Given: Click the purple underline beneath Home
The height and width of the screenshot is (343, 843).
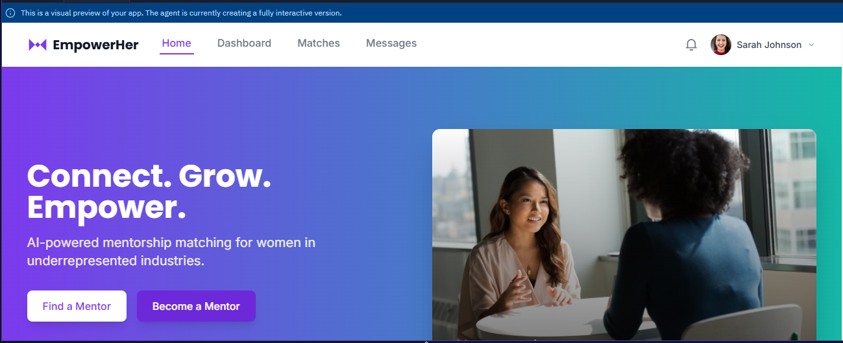Looking at the screenshot, I should [x=177, y=53].
